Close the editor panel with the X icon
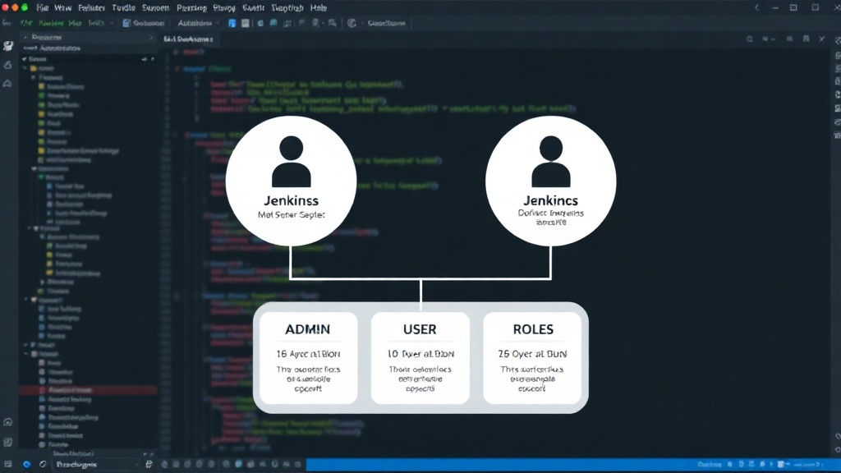This screenshot has width=841, height=473. [x=821, y=39]
